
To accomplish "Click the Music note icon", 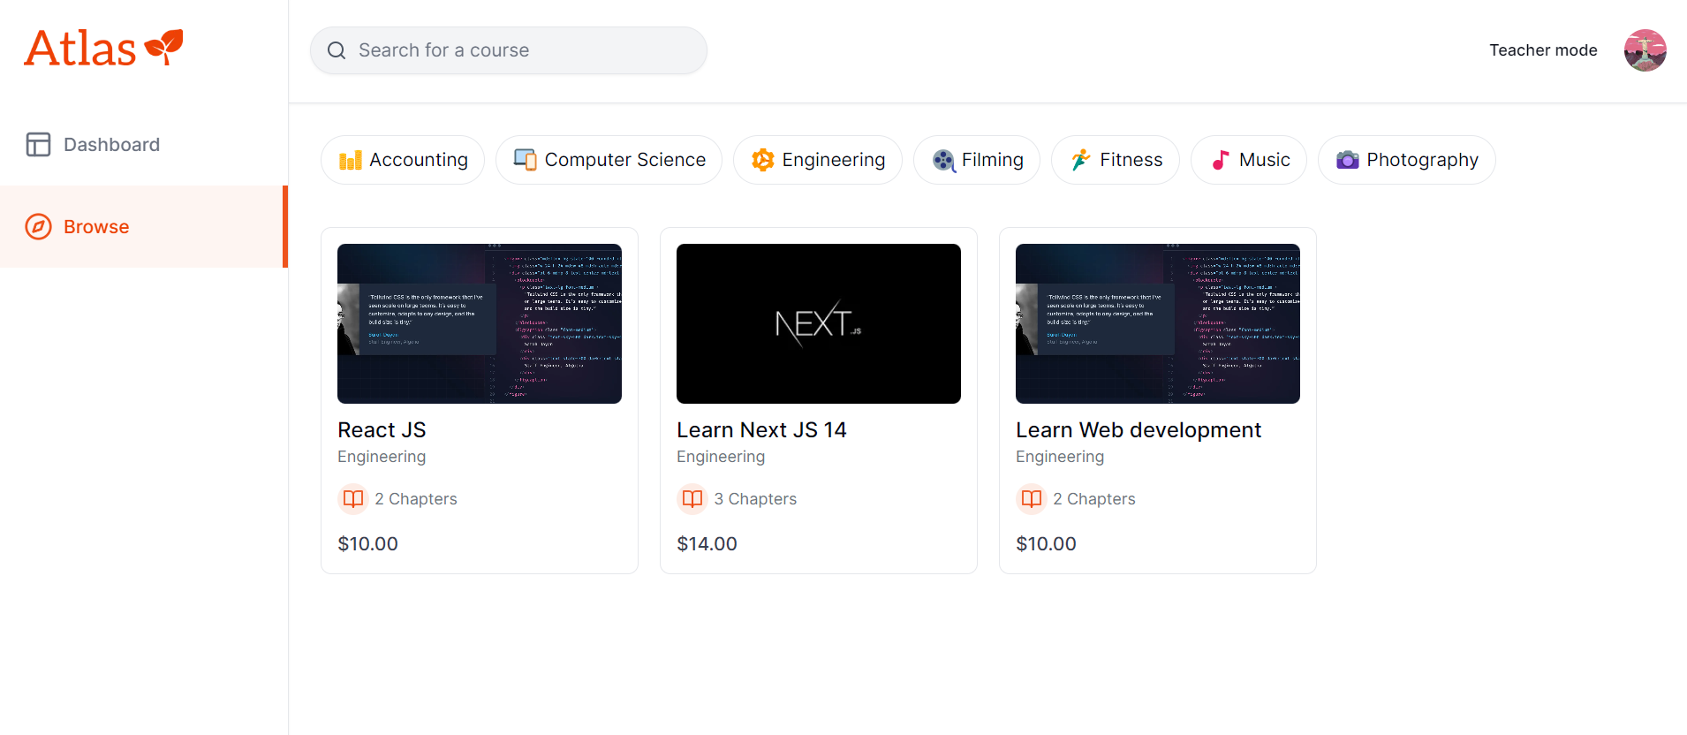I will point(1221,160).
